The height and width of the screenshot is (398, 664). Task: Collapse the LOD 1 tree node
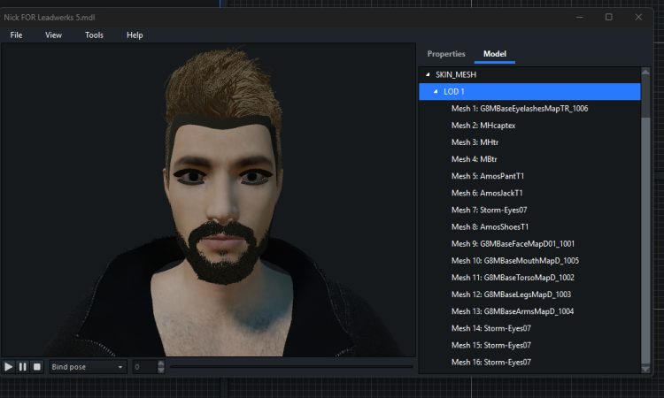436,92
